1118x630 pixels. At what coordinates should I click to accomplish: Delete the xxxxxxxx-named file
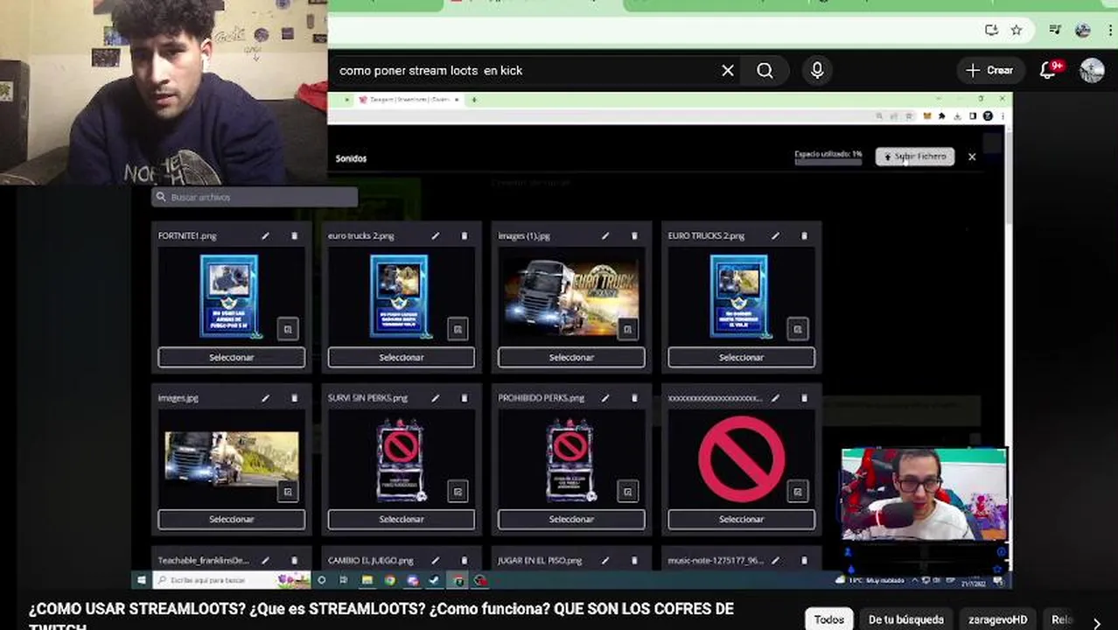point(804,397)
